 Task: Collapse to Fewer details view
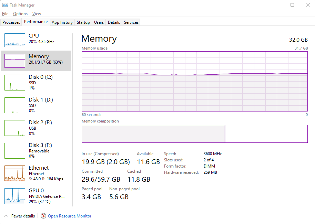(19, 216)
